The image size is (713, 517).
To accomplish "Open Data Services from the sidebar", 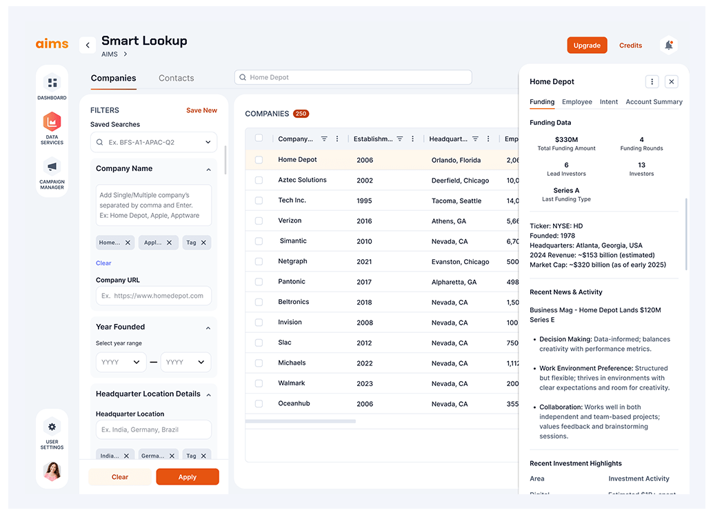I will click(52, 123).
